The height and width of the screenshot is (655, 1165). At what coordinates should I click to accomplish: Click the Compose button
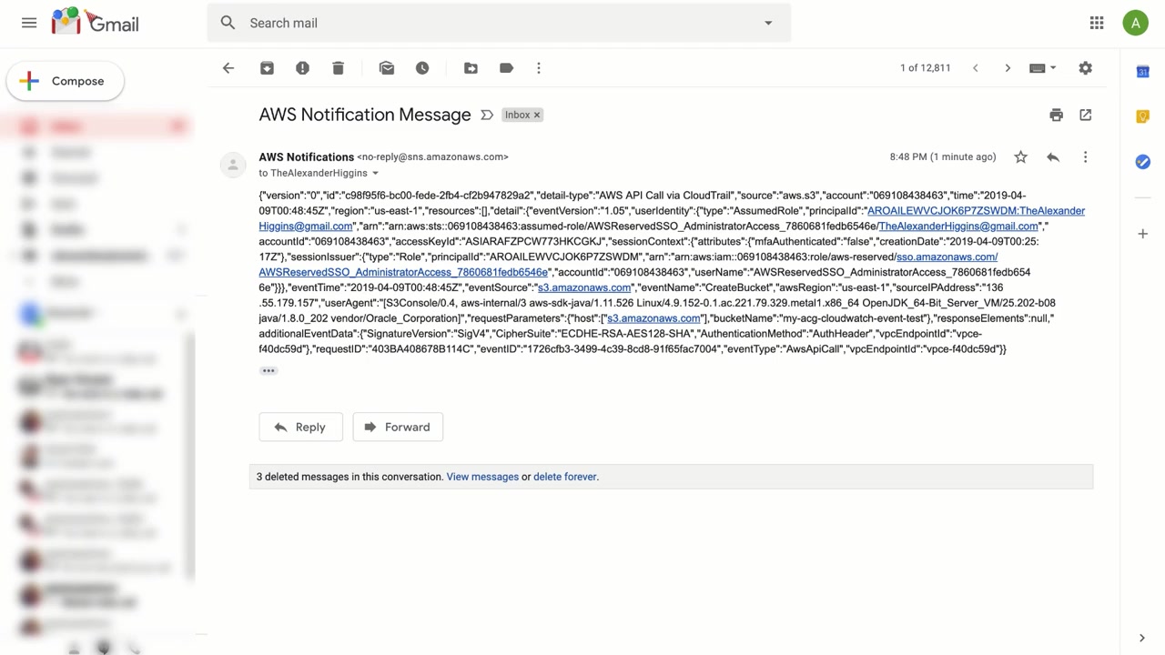(x=65, y=81)
